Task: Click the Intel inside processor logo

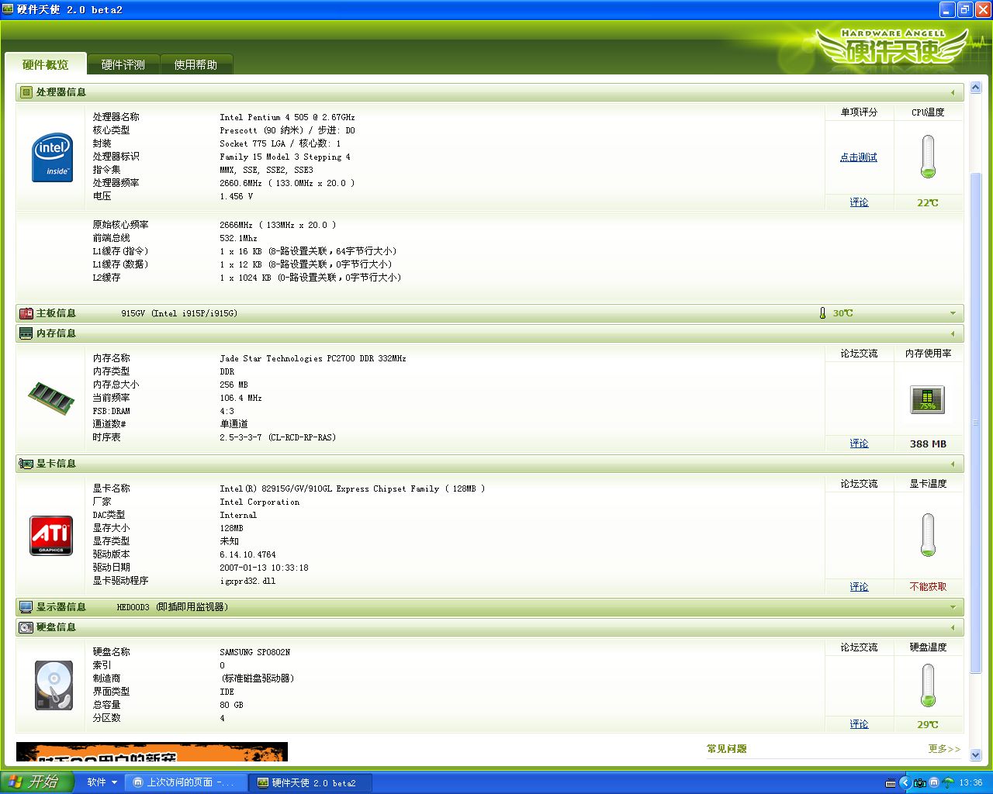Action: (52, 158)
